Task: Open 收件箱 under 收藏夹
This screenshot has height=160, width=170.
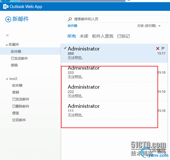Action: (16, 51)
